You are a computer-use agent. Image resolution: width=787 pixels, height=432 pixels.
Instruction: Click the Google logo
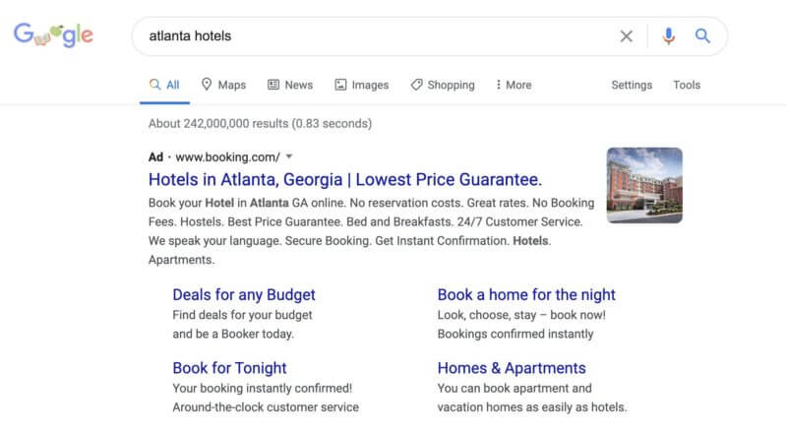pos(53,36)
